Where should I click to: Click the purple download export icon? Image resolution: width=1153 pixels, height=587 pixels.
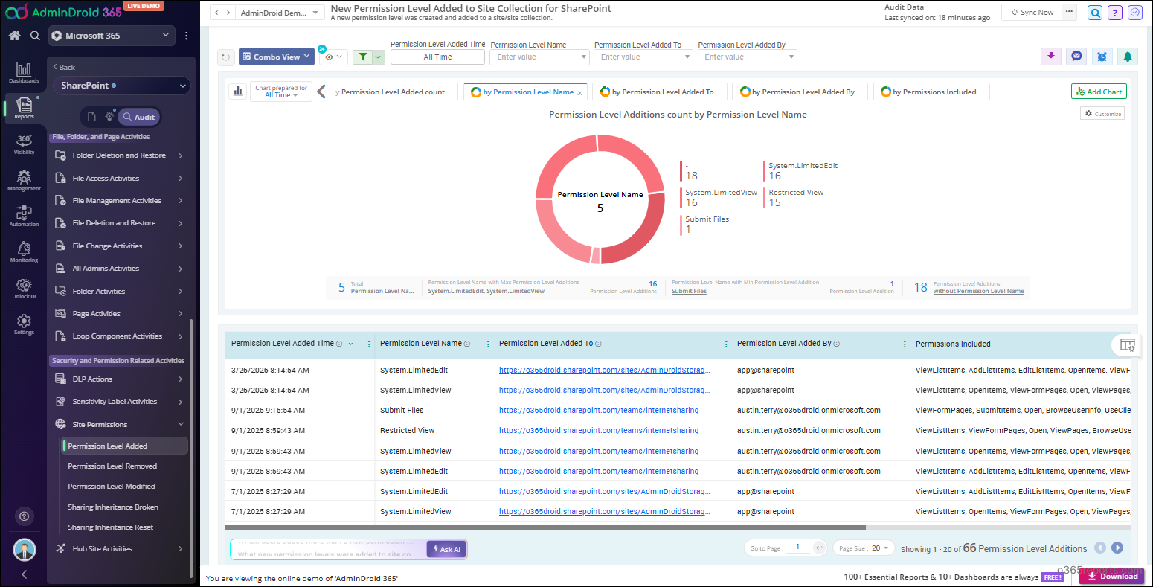(1051, 57)
